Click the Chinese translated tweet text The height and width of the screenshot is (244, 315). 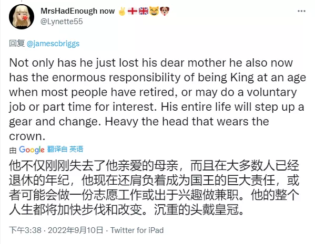(x=154, y=188)
